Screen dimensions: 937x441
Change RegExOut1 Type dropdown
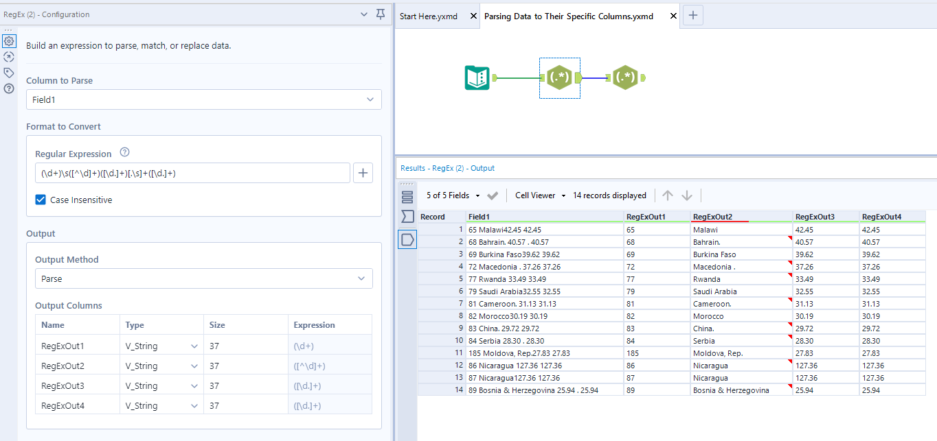point(161,346)
